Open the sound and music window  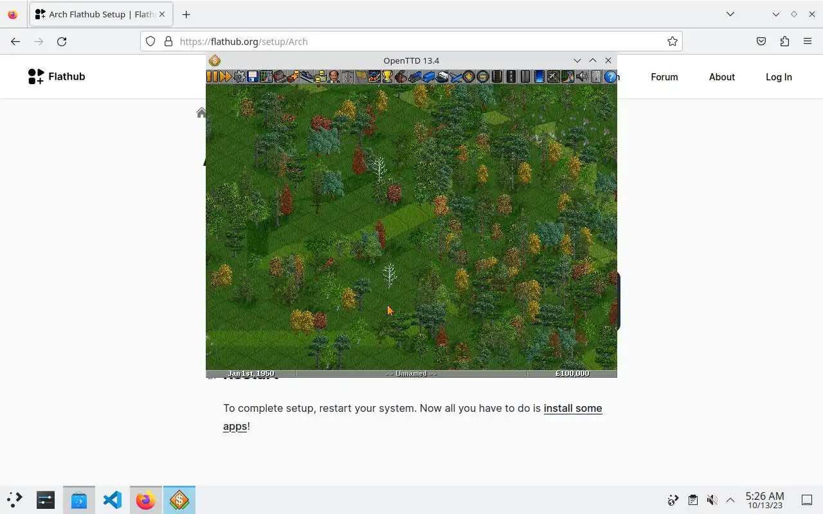tap(581, 77)
